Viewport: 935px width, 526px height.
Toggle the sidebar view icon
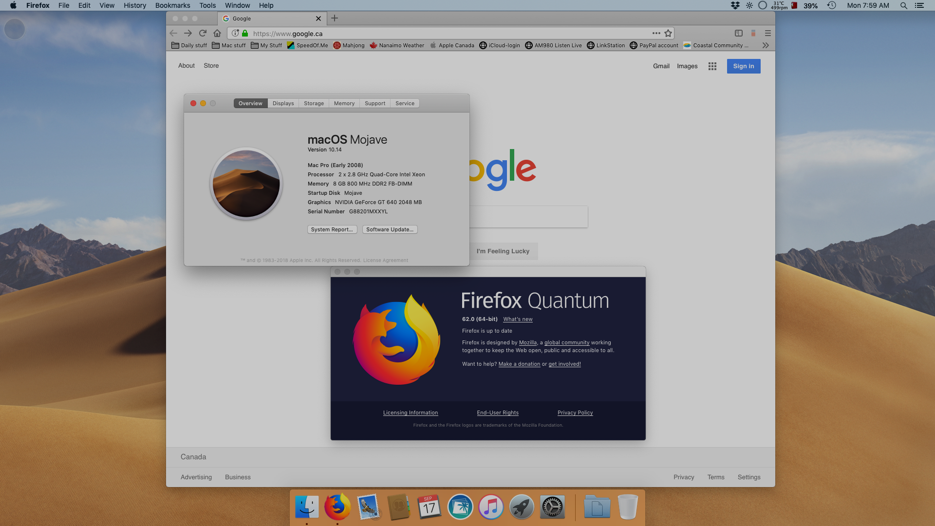pos(739,33)
